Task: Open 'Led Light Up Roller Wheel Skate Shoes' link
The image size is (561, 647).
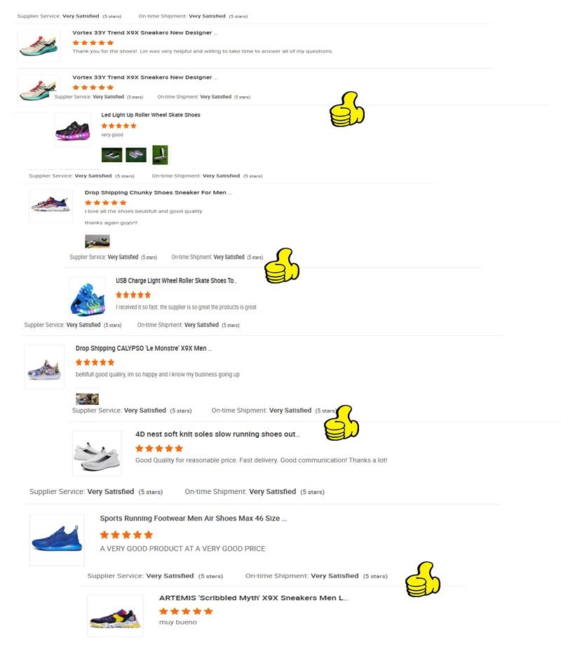Action: click(151, 114)
